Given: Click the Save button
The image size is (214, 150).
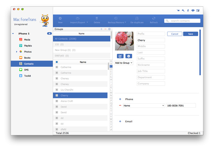Looking at the screenshot, I should pos(190,34).
